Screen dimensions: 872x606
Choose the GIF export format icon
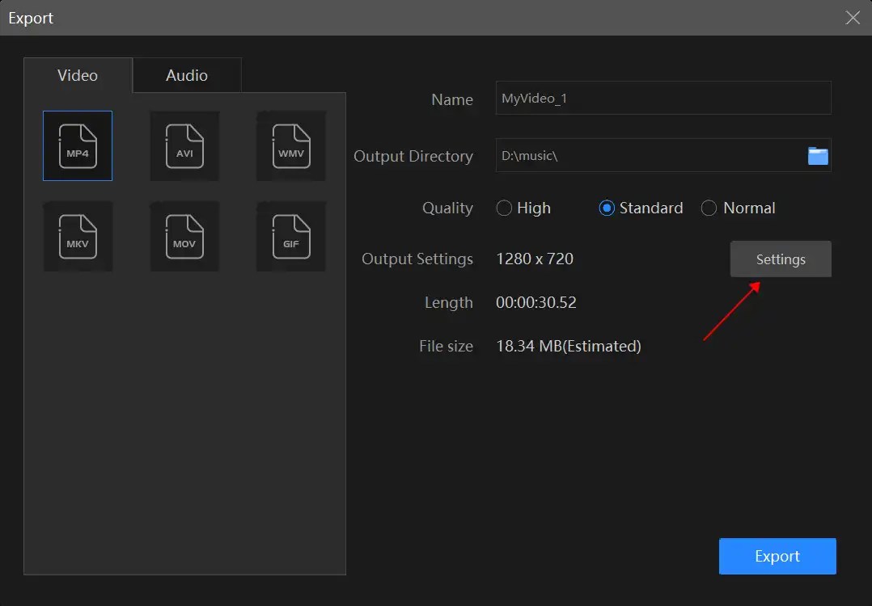(290, 236)
